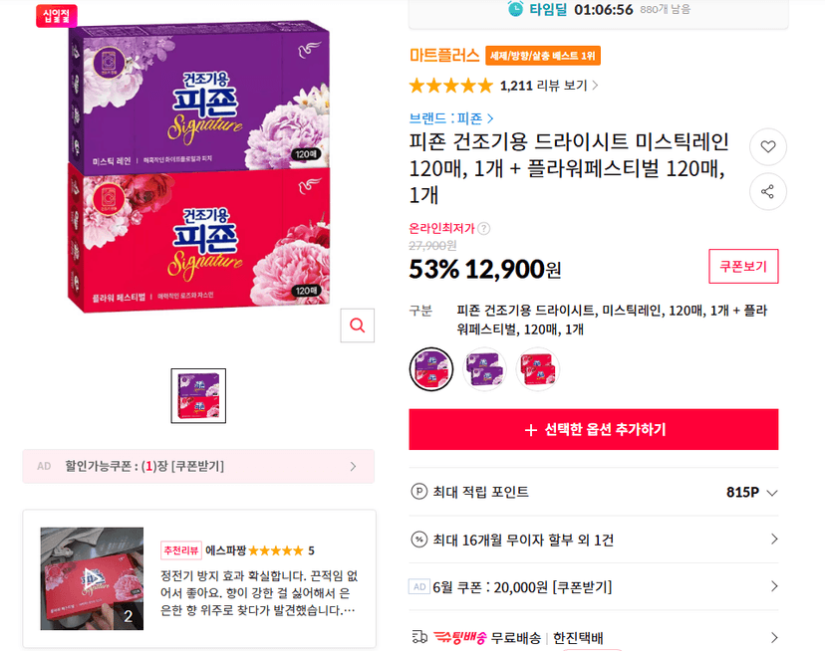Click the point P icon beside 최대 적립 포인트
The image size is (825, 651).
pyautogui.click(x=418, y=492)
